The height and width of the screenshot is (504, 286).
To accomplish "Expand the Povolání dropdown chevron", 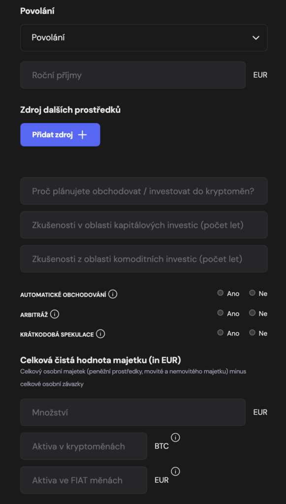I will [256, 37].
